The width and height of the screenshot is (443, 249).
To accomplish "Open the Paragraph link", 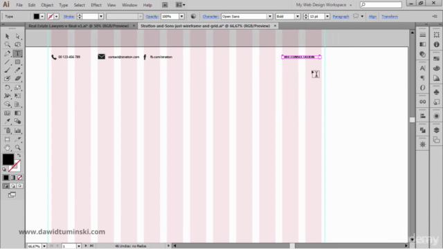I will tap(341, 17).
